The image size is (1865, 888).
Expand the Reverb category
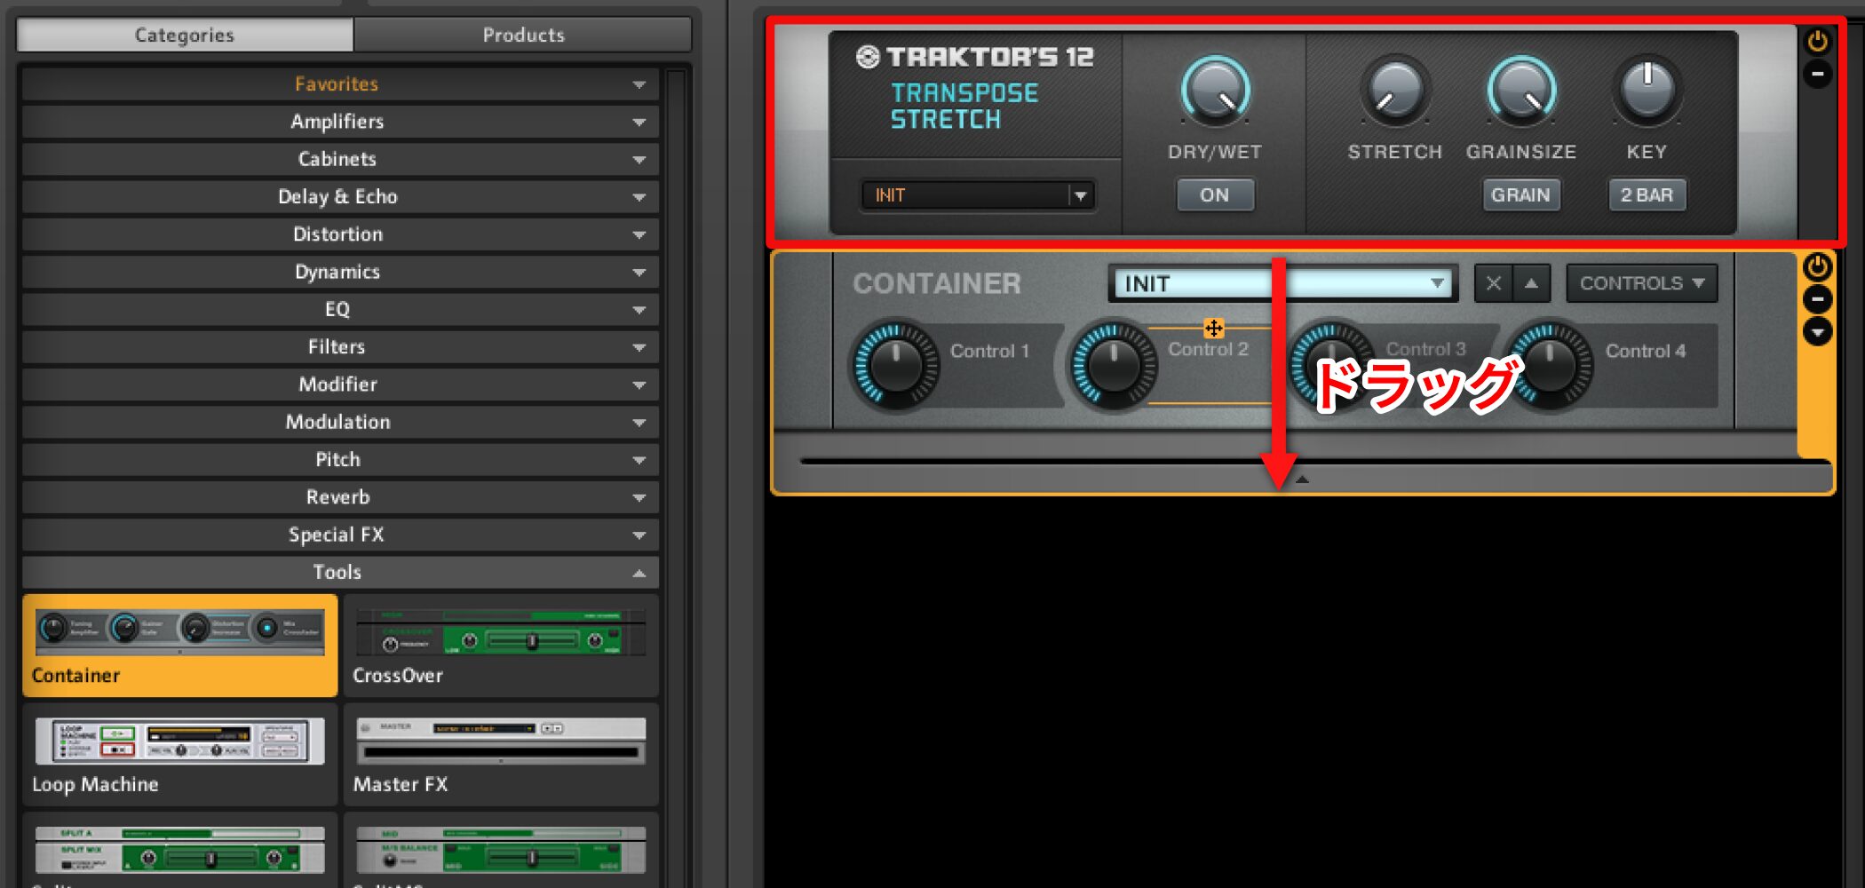(340, 497)
